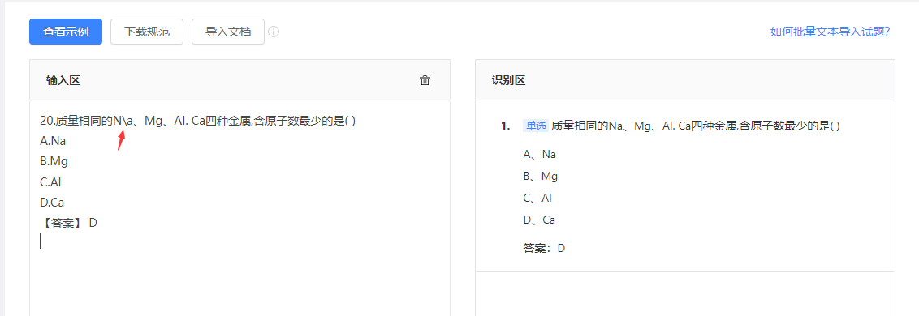
Task: Click the 答案：D text in the recognition area
Action: 544,248
